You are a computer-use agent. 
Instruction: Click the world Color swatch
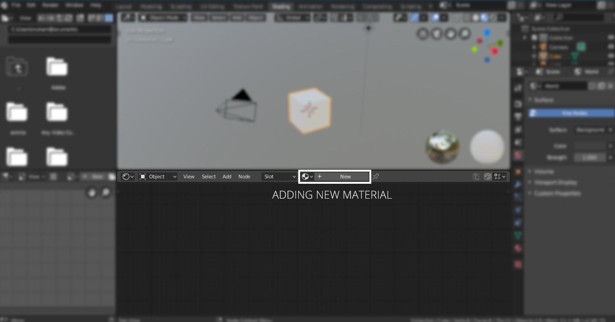coord(591,146)
